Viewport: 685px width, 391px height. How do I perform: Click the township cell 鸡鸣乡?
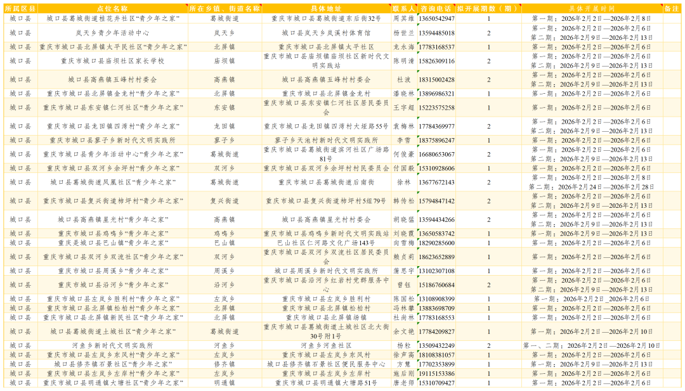225,233
